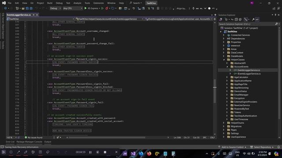
Task: Close the EventsLoggerService.cs tab
Action: pyautogui.click(x=37, y=15)
